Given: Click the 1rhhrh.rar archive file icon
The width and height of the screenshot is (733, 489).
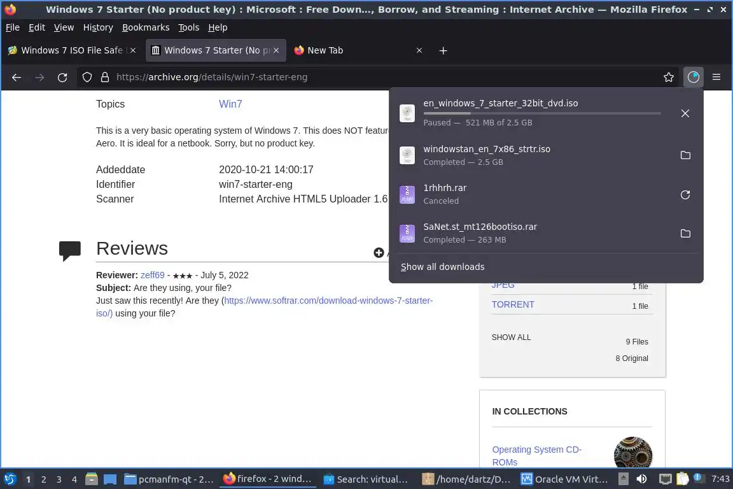Looking at the screenshot, I should [x=407, y=194].
